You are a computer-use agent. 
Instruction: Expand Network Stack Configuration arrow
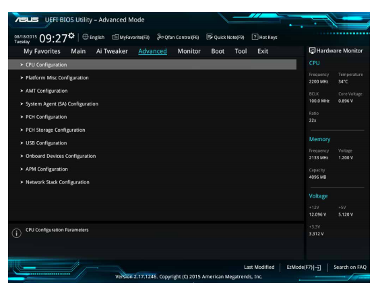point(22,182)
